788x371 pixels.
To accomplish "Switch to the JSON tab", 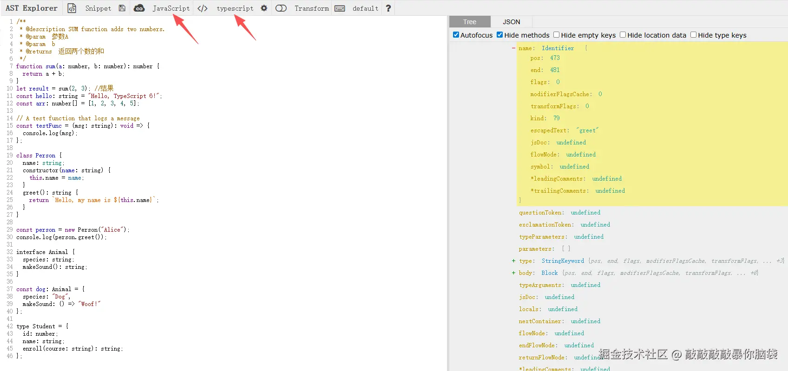I will (512, 22).
